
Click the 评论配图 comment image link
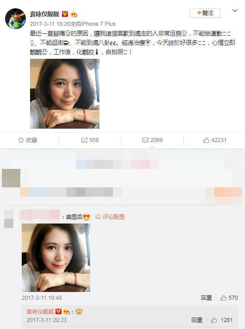tap(110, 217)
